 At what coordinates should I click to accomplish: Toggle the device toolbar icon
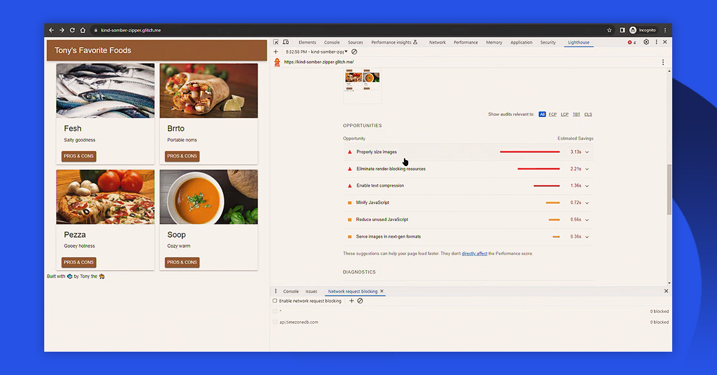coord(286,42)
